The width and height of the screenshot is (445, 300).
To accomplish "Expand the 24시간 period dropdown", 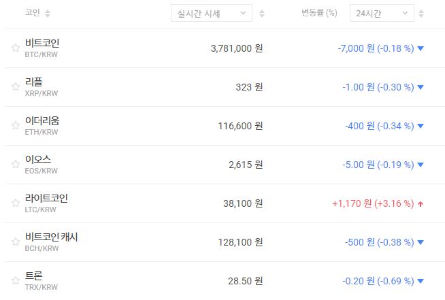I will [x=382, y=13].
